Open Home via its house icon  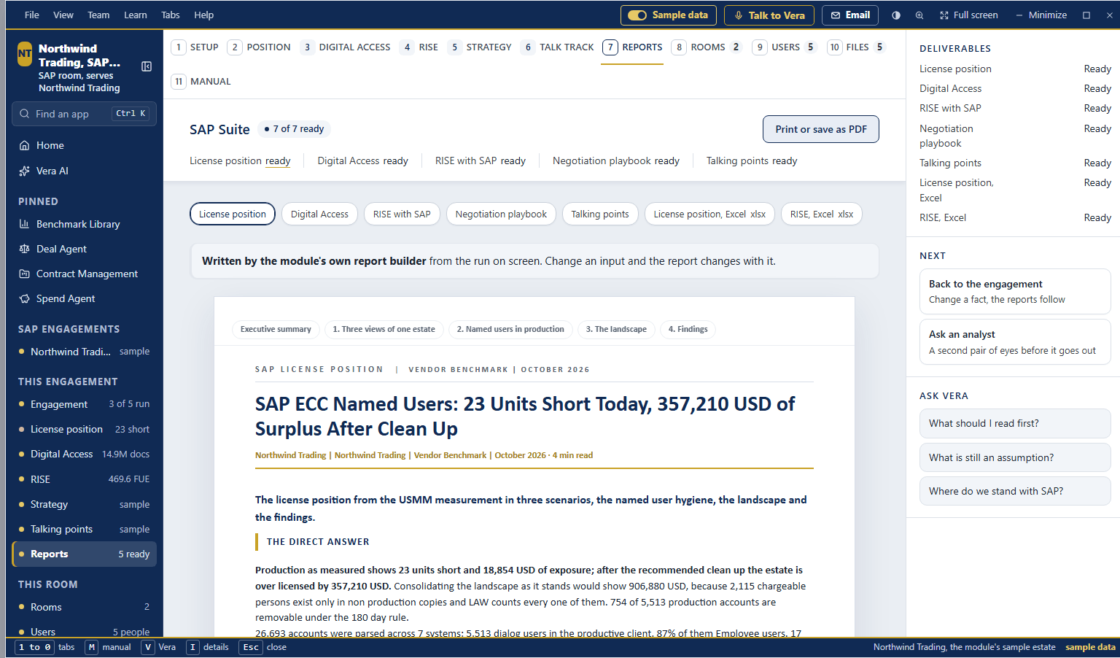click(25, 145)
